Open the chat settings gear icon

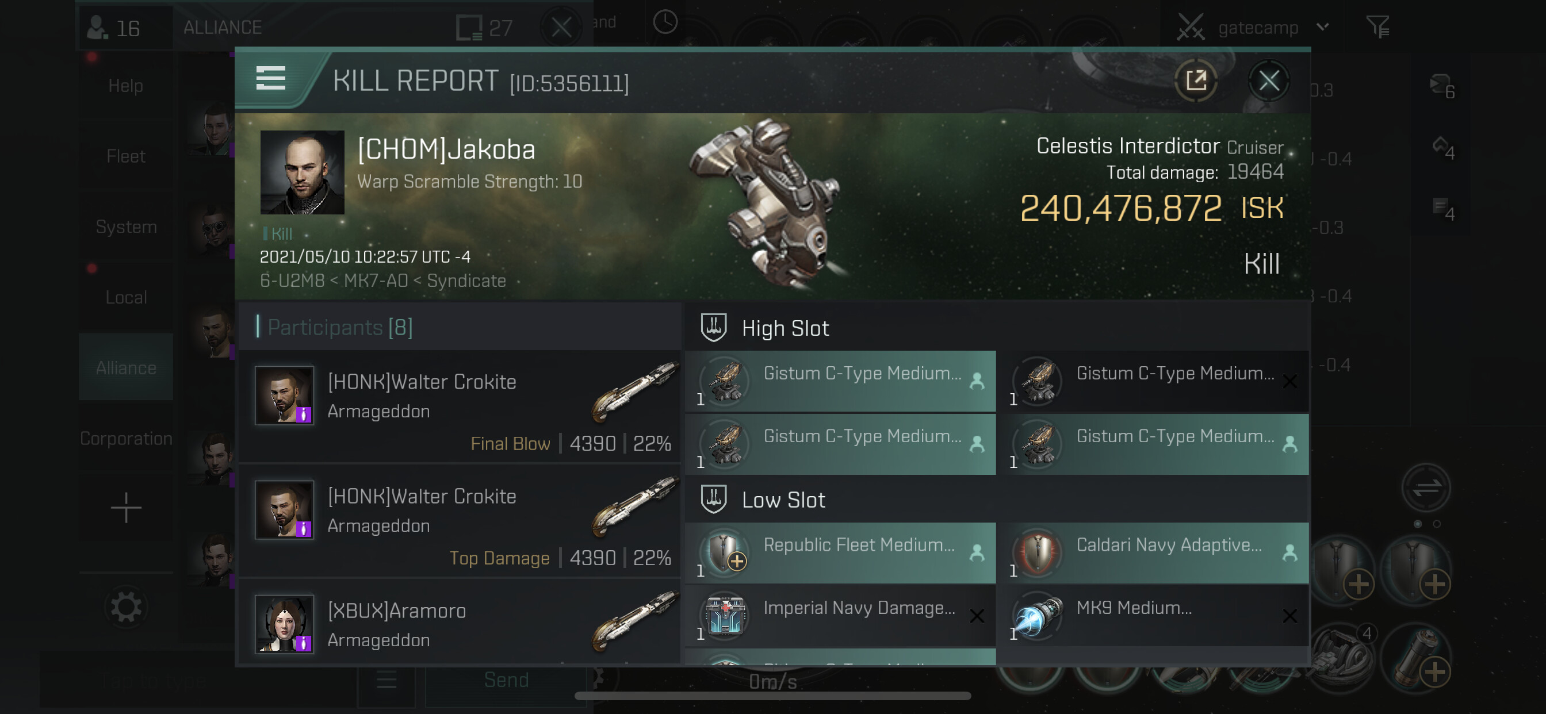click(125, 606)
